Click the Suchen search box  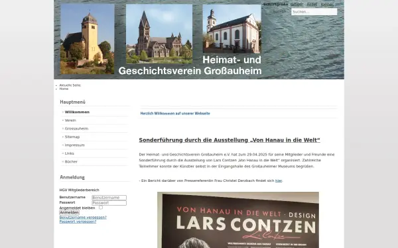314,12
